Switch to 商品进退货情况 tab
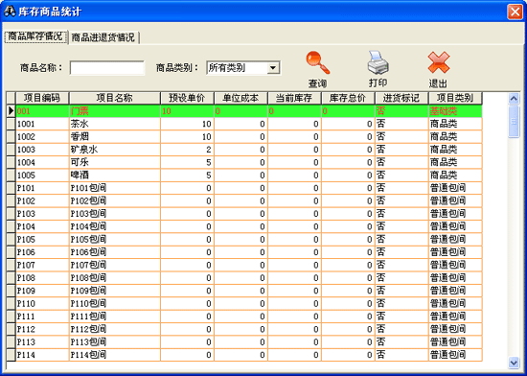Viewport: 527px width, 376px height. [103, 37]
